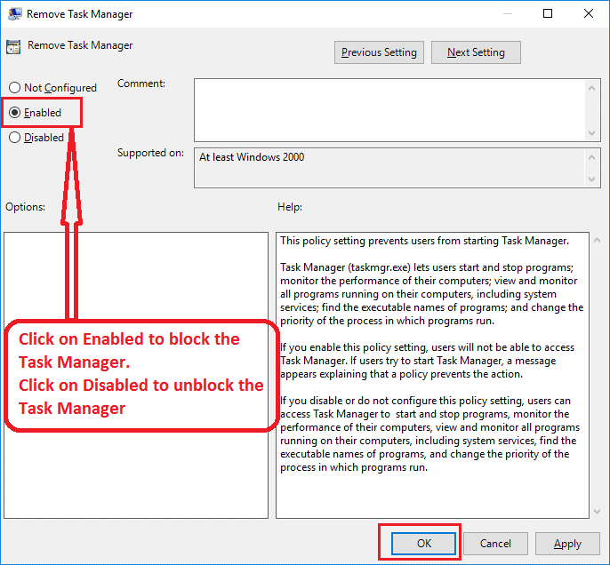The width and height of the screenshot is (610, 565).
Task: Close the Remove Task Manager dialog
Action: pos(589,13)
